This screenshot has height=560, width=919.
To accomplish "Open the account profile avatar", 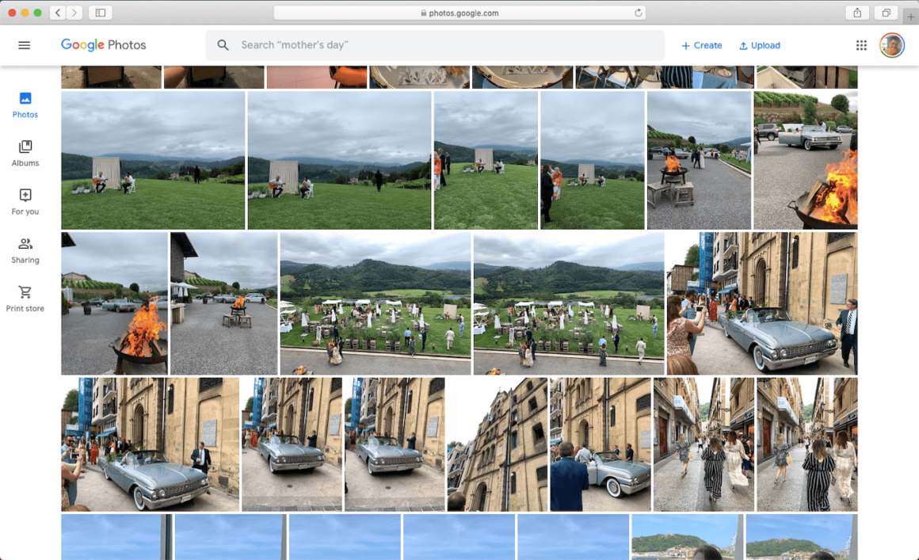I will point(891,45).
